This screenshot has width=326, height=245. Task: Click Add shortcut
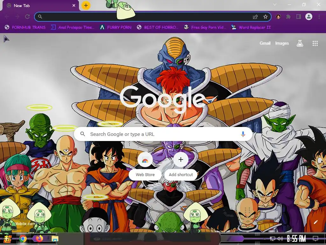coord(181,166)
